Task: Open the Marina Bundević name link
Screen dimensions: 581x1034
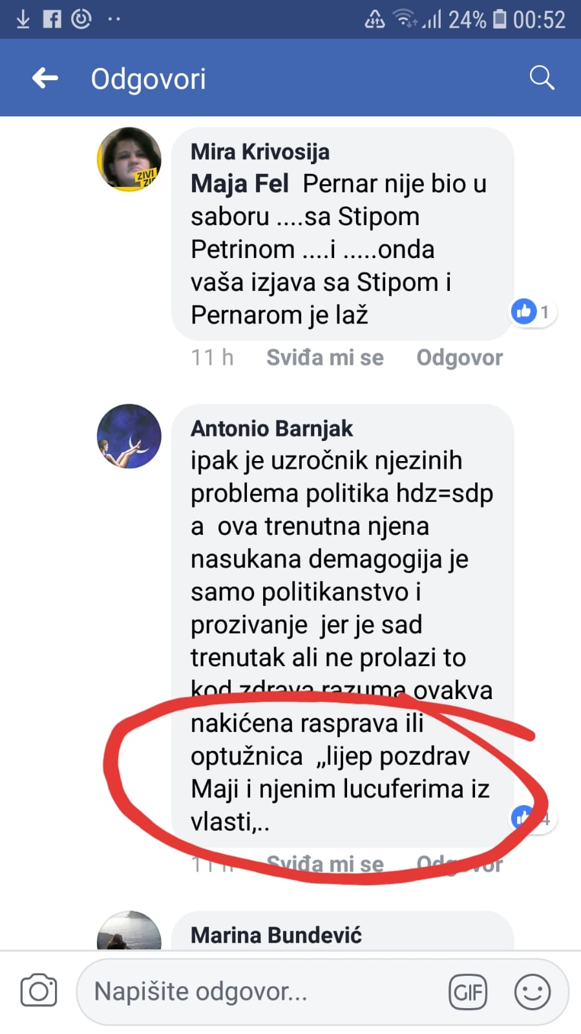Action: point(276,935)
